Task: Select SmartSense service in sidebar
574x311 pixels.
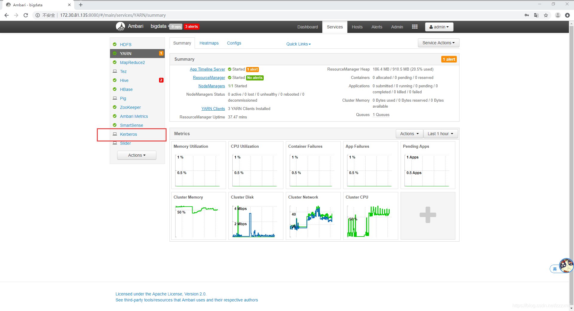Action: click(x=132, y=125)
